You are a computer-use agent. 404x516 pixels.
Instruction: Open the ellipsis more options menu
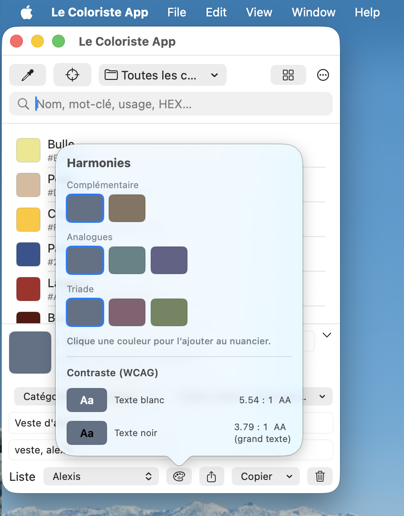coord(323,75)
